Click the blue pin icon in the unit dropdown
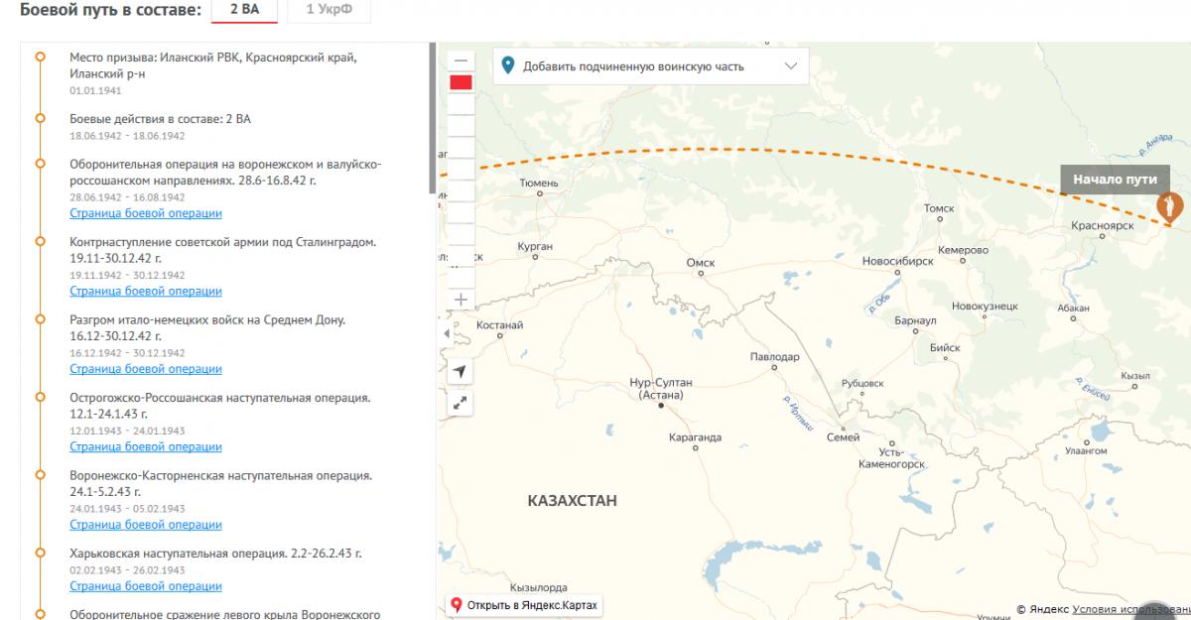The image size is (1191, 620). [x=508, y=66]
